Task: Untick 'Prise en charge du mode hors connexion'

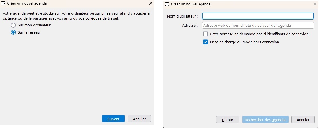Action: [x=205, y=42]
